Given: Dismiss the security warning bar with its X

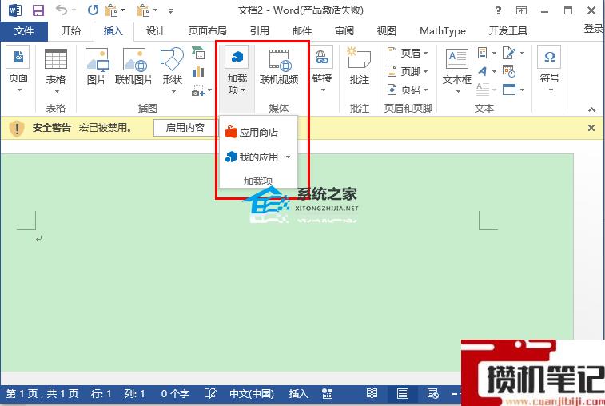Looking at the screenshot, I should 591,128.
